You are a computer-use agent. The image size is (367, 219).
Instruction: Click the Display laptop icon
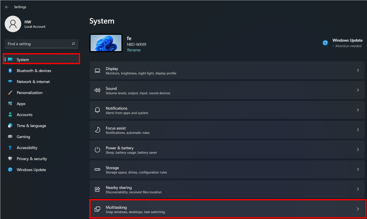click(x=97, y=71)
